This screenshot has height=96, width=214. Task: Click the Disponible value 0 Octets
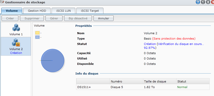click(x=150, y=64)
